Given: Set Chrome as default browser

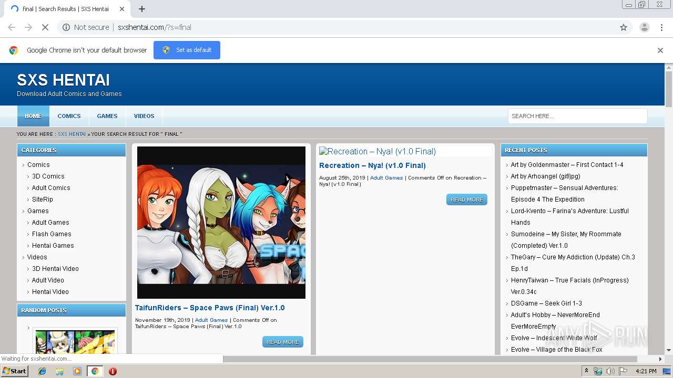Looking at the screenshot, I should pyautogui.click(x=187, y=50).
